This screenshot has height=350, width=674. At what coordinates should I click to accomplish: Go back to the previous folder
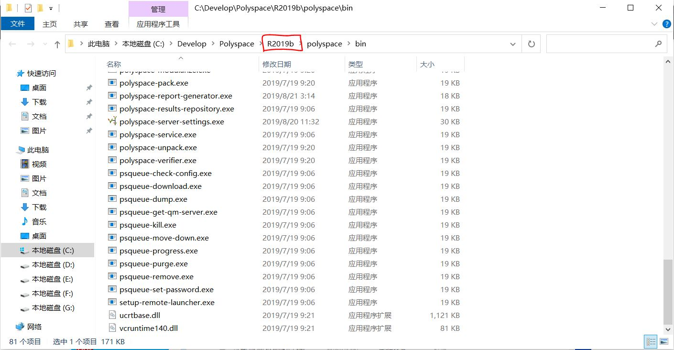coord(12,44)
